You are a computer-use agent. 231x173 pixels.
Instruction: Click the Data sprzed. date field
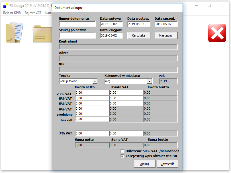pos(166,24)
